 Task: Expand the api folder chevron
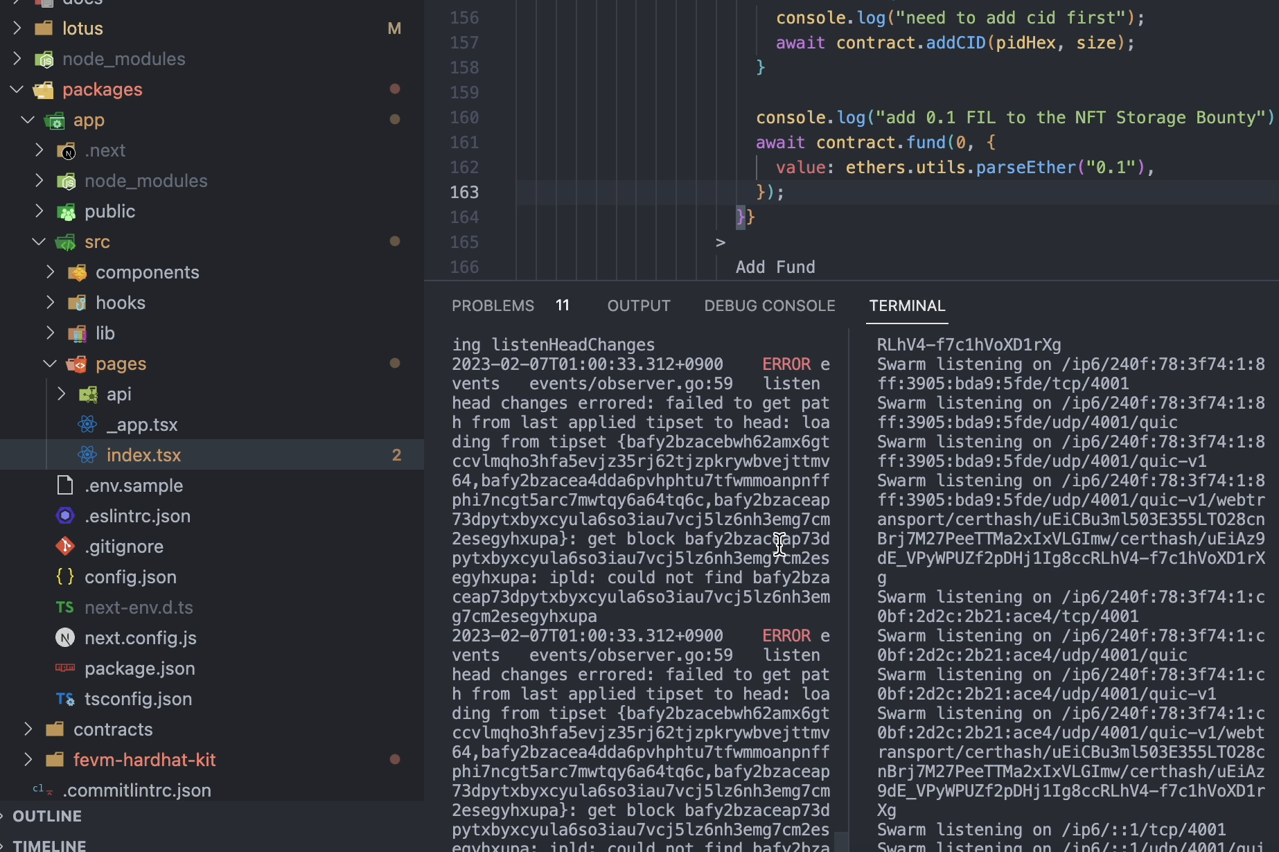tap(62, 394)
